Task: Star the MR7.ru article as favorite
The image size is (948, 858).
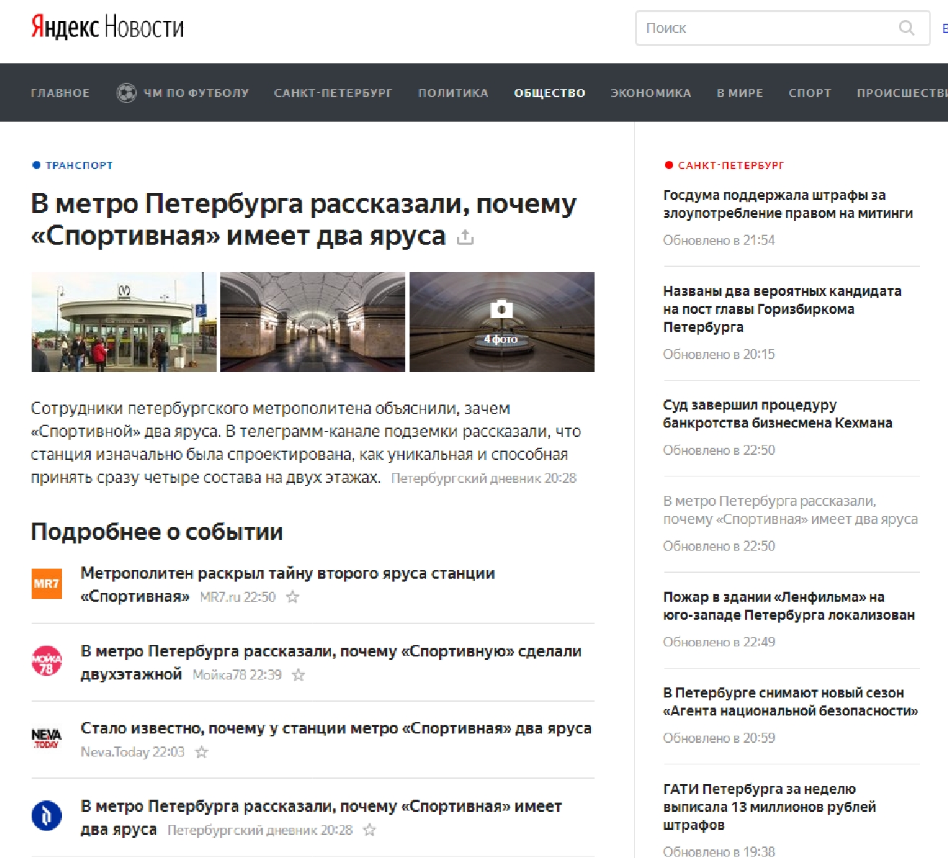Action: (x=293, y=597)
